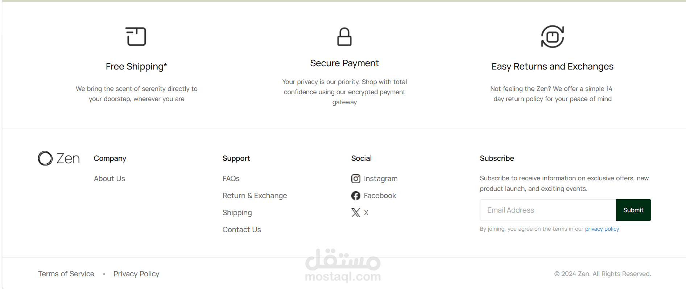Open the Instagram icon link
This screenshot has height=289, width=686.
pos(356,179)
